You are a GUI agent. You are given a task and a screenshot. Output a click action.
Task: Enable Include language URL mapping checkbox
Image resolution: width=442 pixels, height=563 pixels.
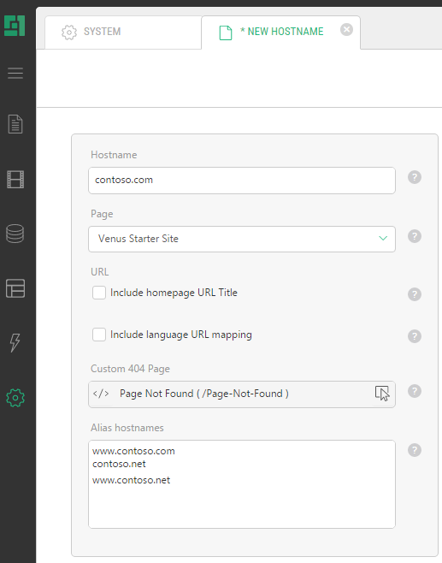(x=99, y=335)
